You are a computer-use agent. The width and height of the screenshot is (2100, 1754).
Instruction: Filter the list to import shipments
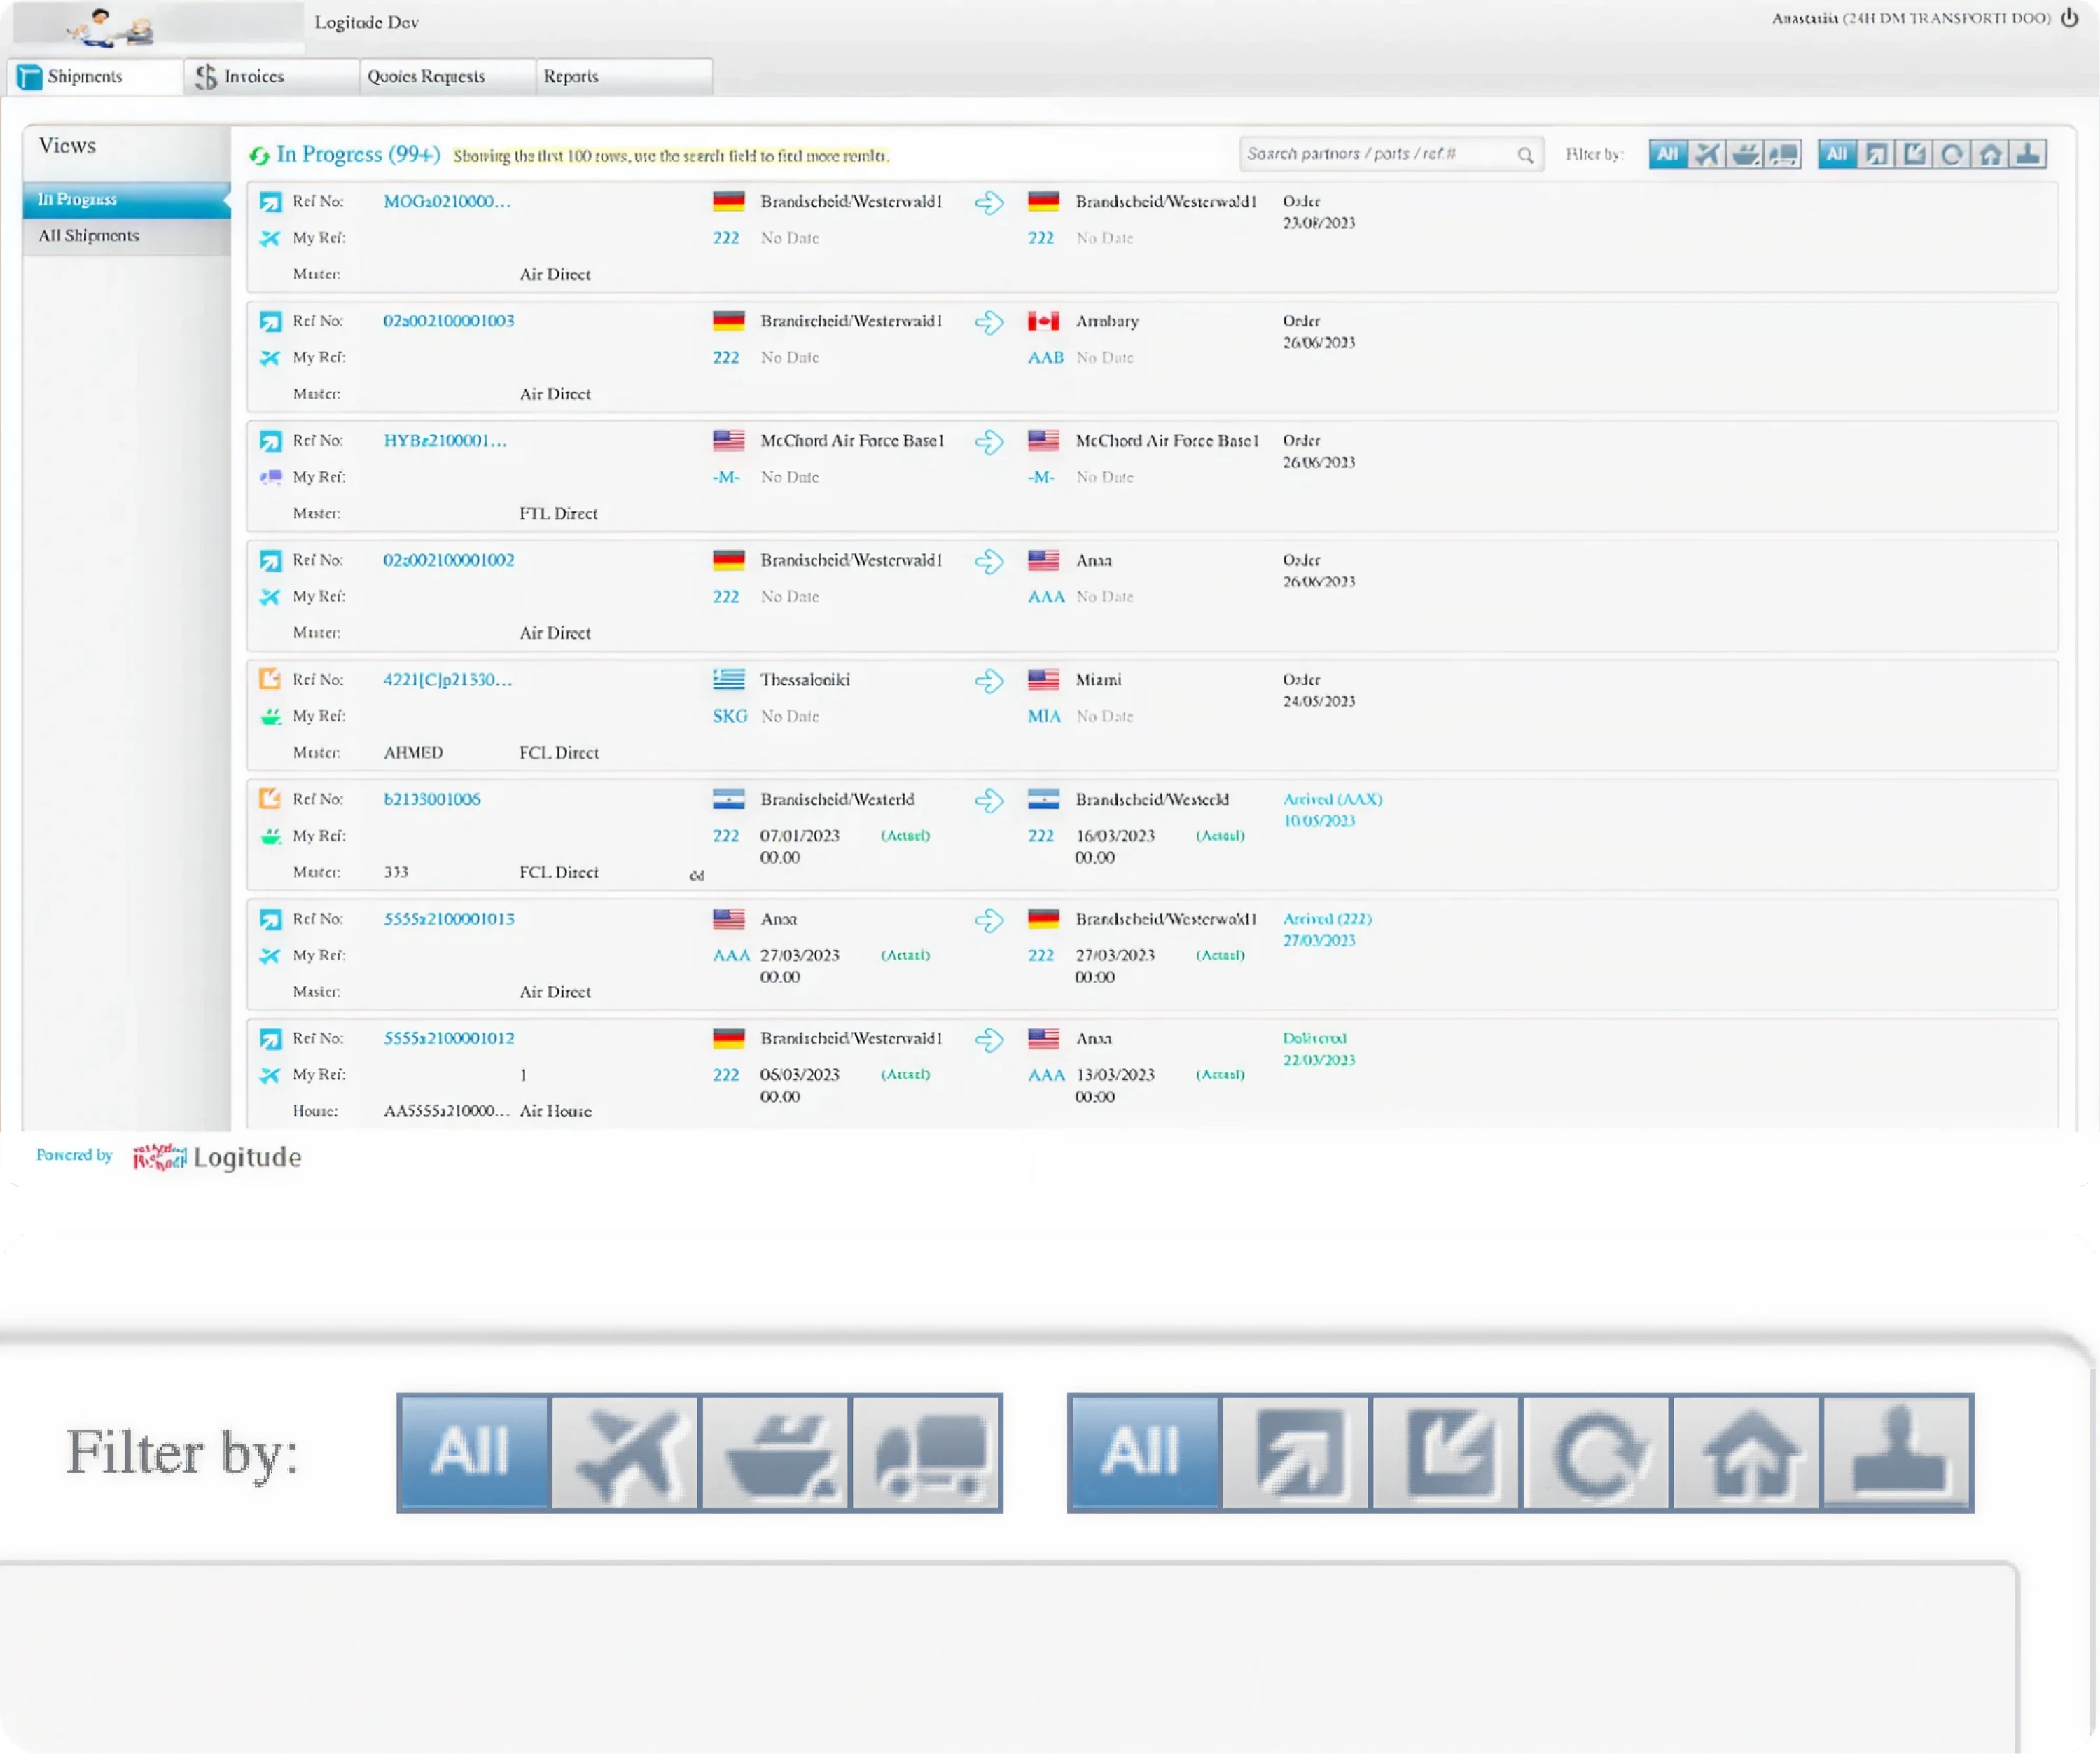pyautogui.click(x=1914, y=154)
